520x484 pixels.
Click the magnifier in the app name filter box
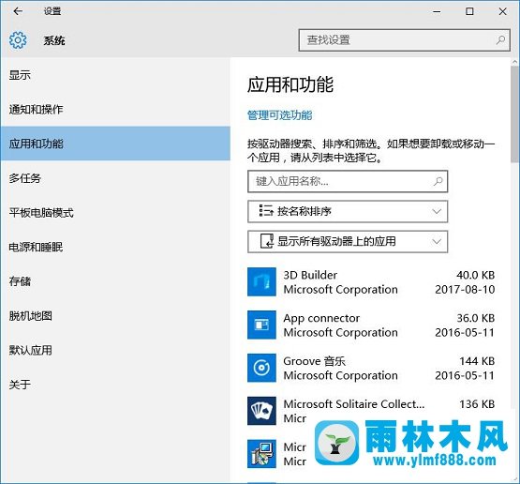click(x=438, y=181)
